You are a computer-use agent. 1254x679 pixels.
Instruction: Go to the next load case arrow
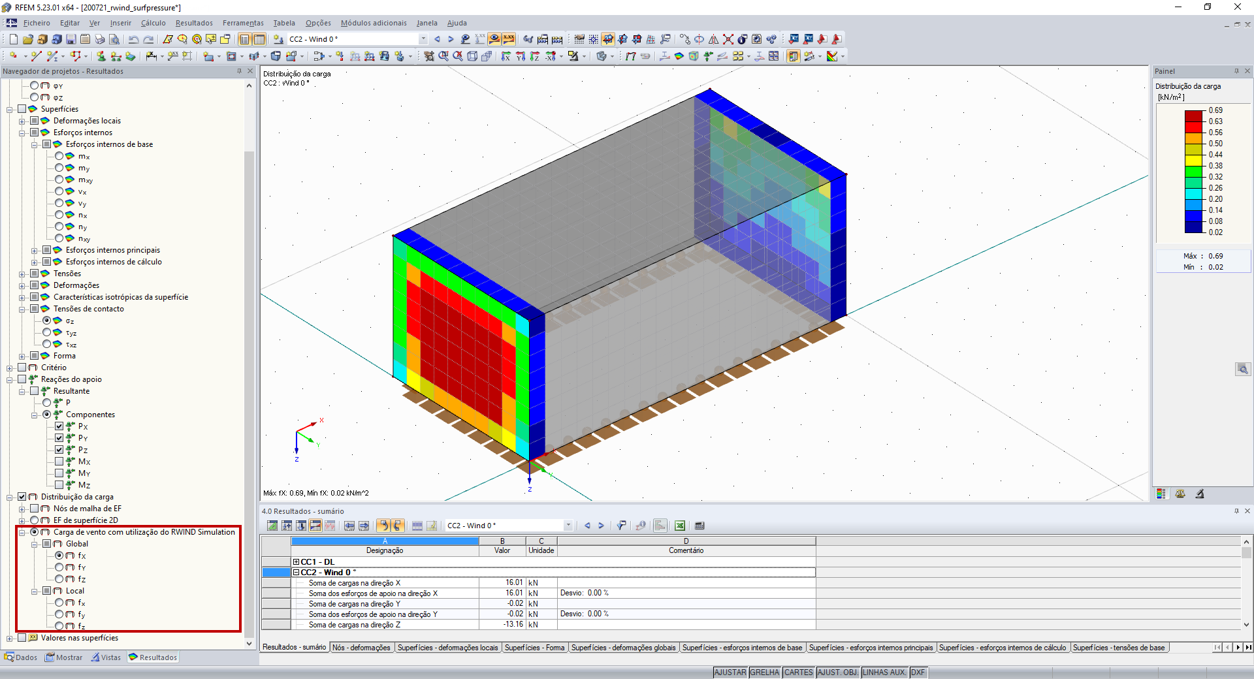pos(451,39)
